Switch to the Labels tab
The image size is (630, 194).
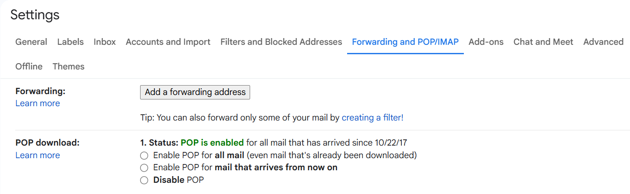coord(70,42)
